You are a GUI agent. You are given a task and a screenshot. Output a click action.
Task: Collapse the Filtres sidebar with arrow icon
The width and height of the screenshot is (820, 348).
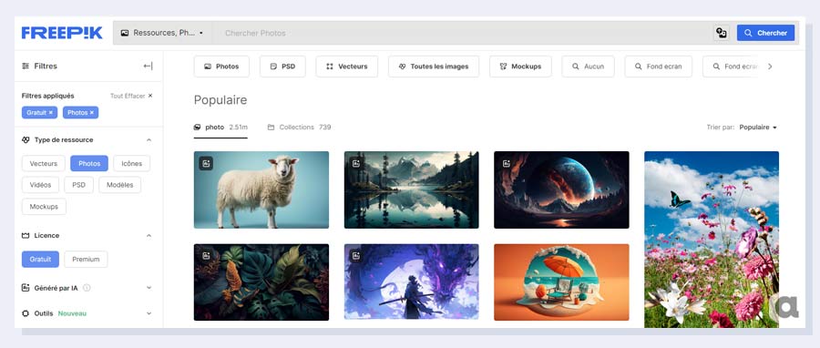coord(148,66)
